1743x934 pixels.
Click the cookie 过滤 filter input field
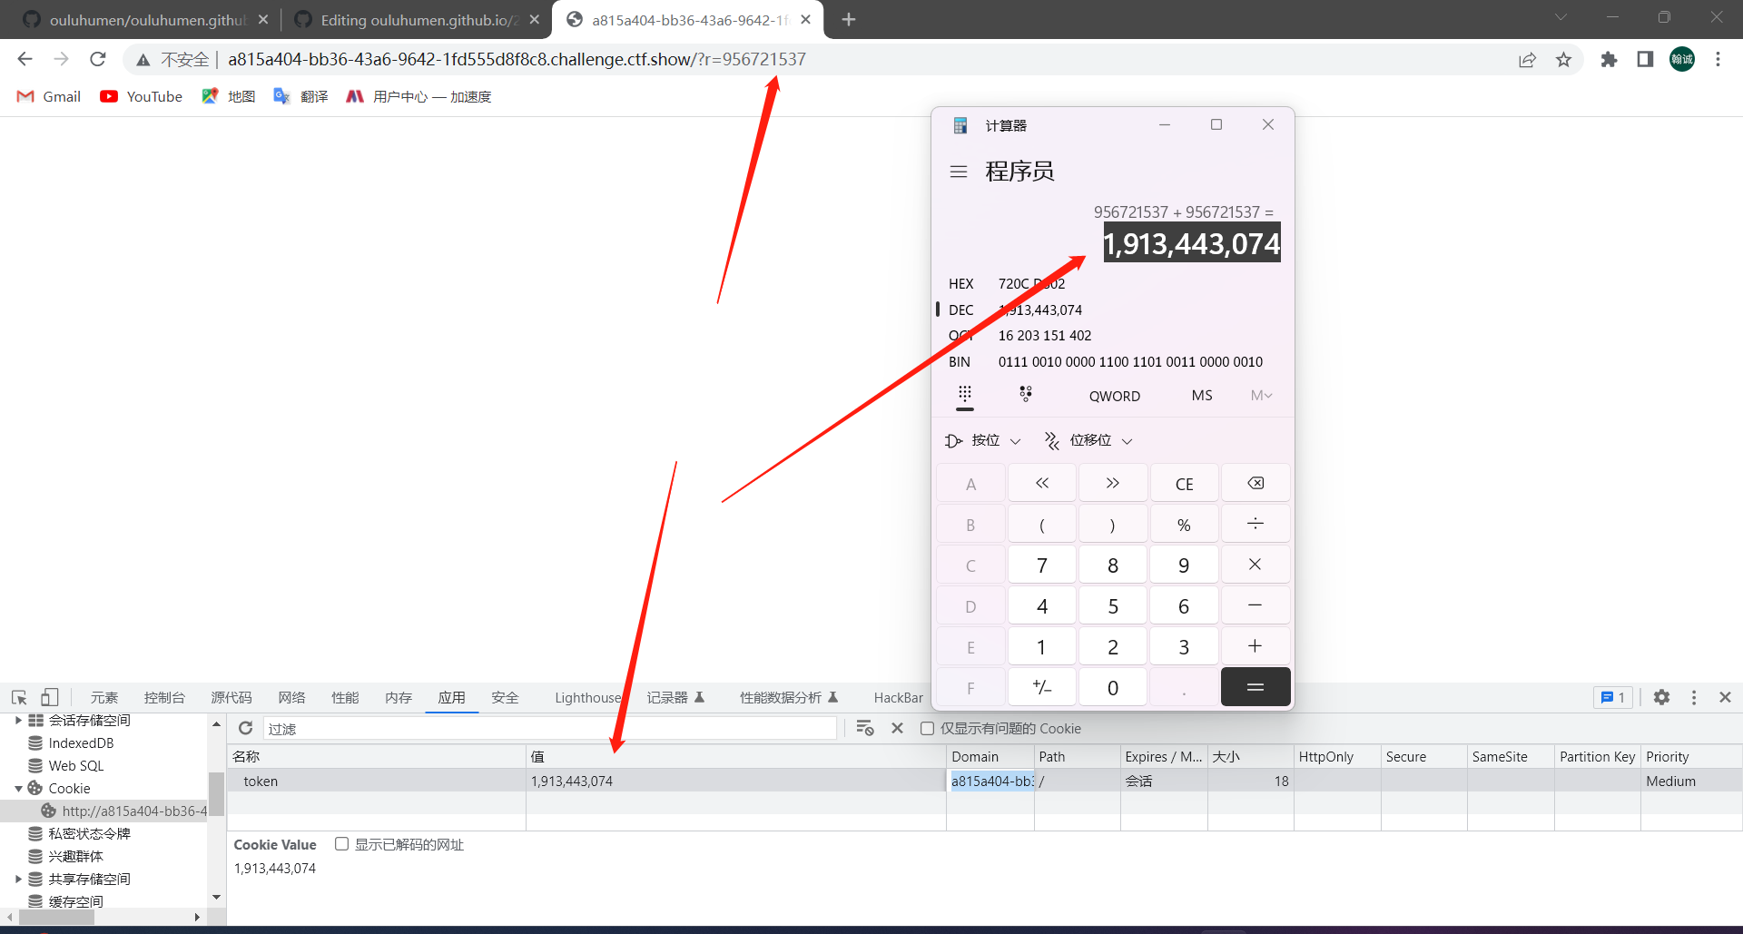click(549, 728)
